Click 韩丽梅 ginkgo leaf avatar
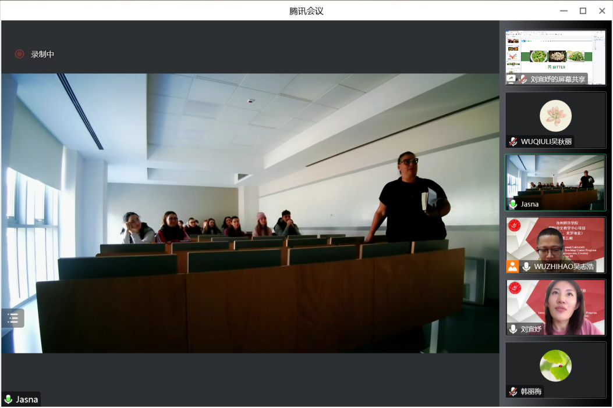 coord(555,366)
